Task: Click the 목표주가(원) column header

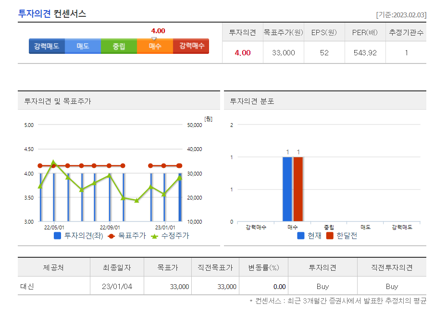Action: coord(284,32)
